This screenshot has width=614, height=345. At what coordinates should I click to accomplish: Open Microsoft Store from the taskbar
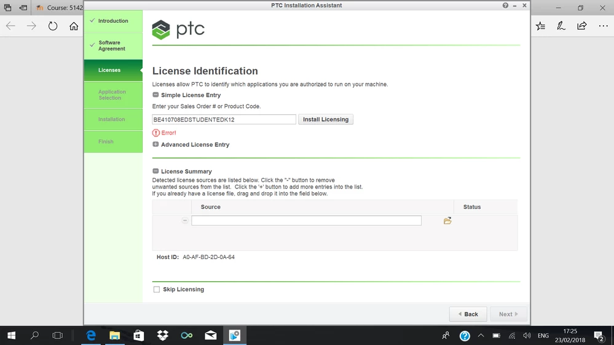click(139, 335)
